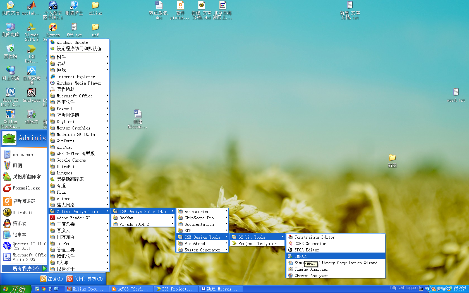Viewport: 469px width, 293px height.
Task: Expand ISE Design Suite 14.7 arrow
Action: pyautogui.click(x=172, y=211)
